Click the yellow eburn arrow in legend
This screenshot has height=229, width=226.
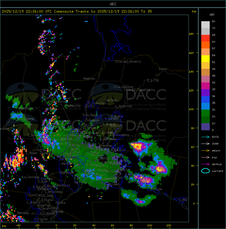pos(205,151)
